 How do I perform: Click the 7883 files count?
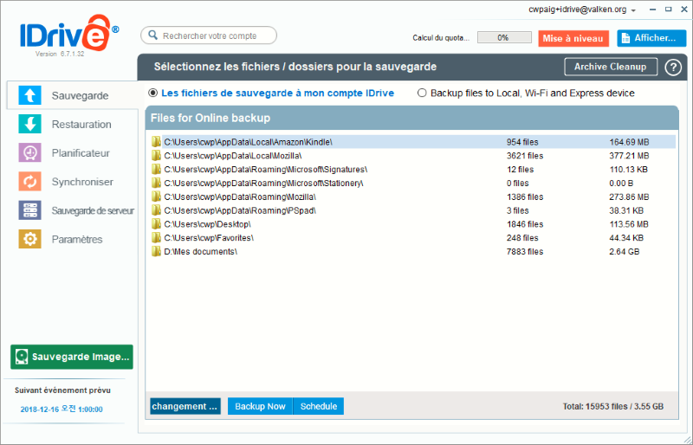[x=525, y=251]
